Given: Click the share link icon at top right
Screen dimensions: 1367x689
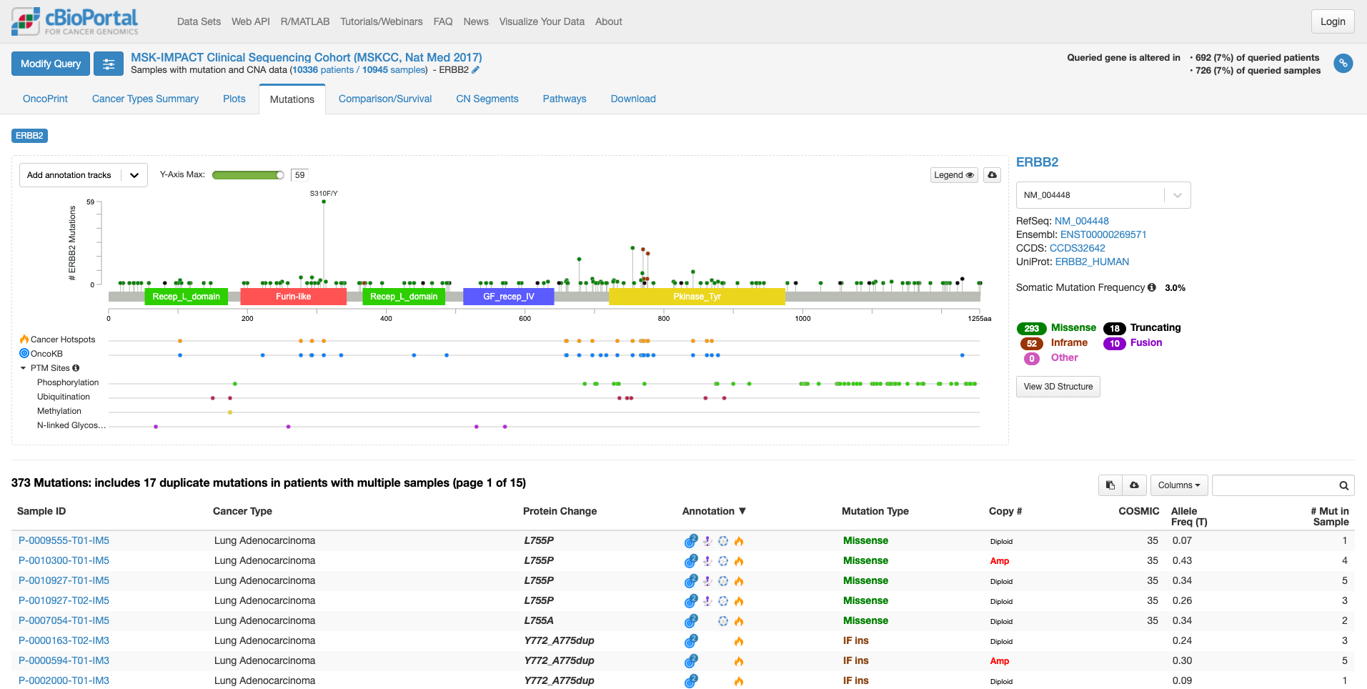Looking at the screenshot, I should [1343, 64].
